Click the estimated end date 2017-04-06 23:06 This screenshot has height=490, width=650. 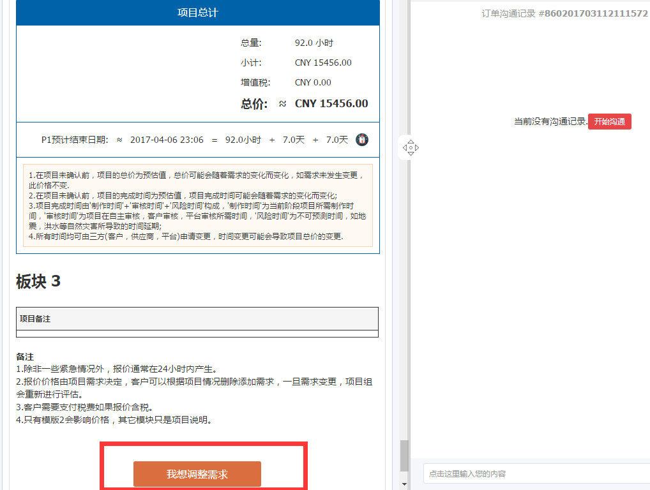167,140
